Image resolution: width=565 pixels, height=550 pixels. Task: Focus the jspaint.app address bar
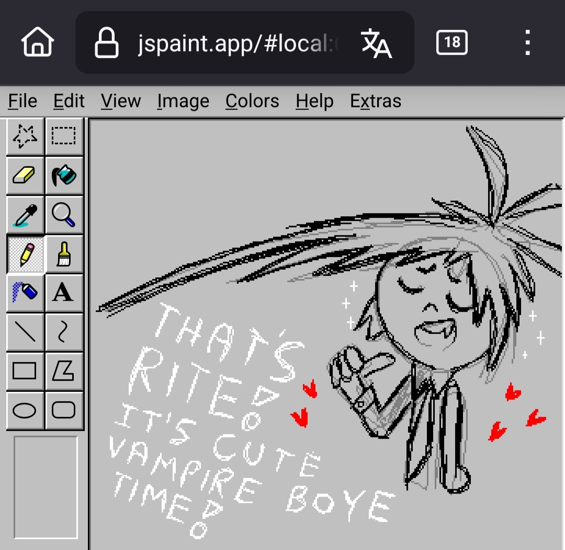click(245, 42)
